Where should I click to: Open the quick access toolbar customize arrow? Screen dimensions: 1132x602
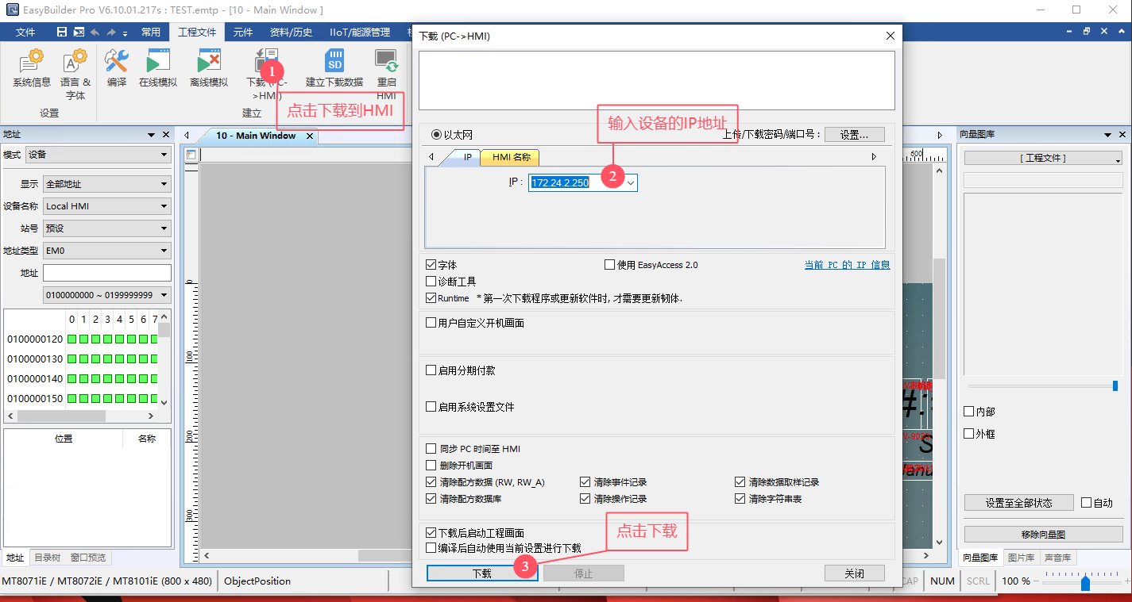[126, 33]
